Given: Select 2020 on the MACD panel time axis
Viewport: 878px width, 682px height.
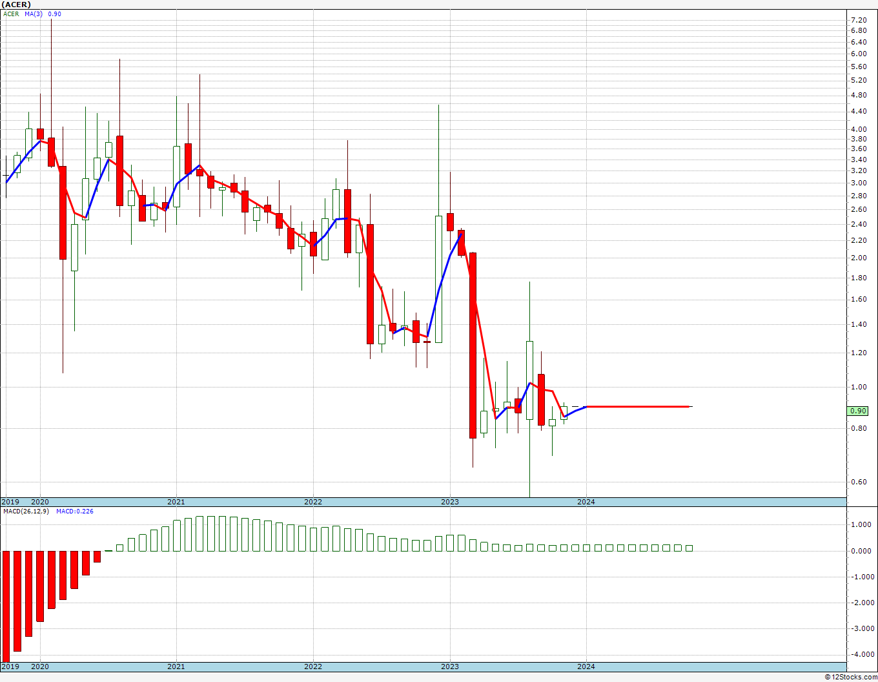Looking at the screenshot, I should [40, 666].
